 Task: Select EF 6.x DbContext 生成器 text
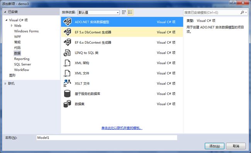93,42
